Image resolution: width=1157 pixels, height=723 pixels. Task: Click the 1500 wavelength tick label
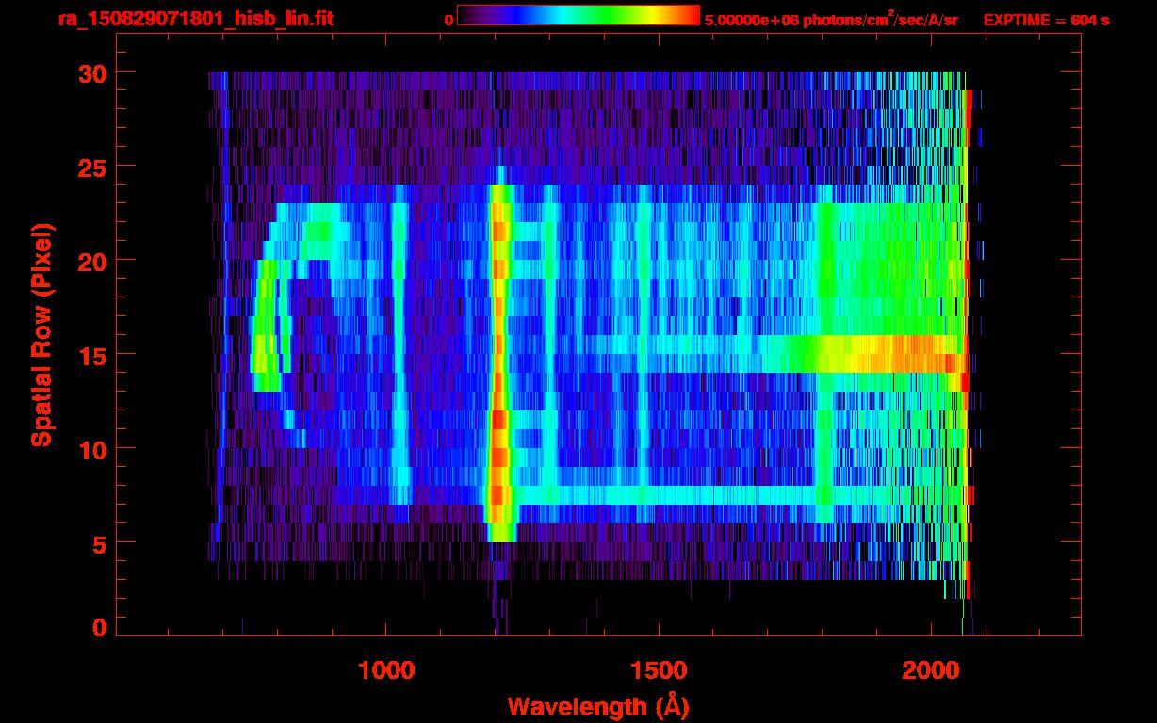pos(658,670)
